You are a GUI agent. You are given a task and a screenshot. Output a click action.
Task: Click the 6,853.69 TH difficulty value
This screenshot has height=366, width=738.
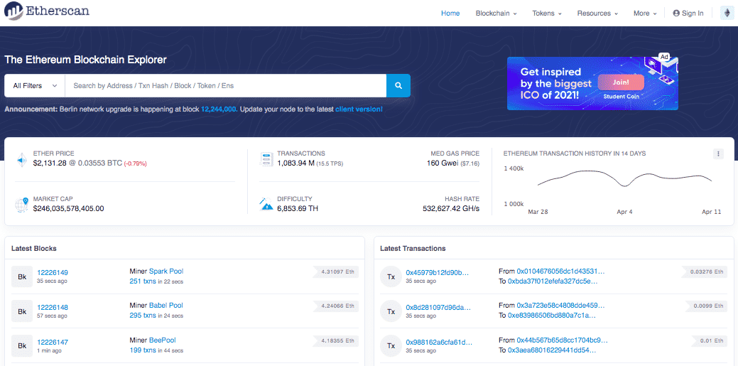pyautogui.click(x=298, y=208)
